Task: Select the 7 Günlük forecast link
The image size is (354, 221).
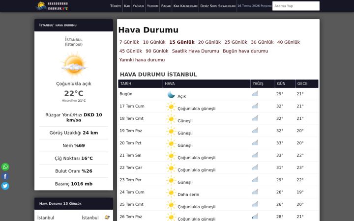Action: tap(129, 42)
